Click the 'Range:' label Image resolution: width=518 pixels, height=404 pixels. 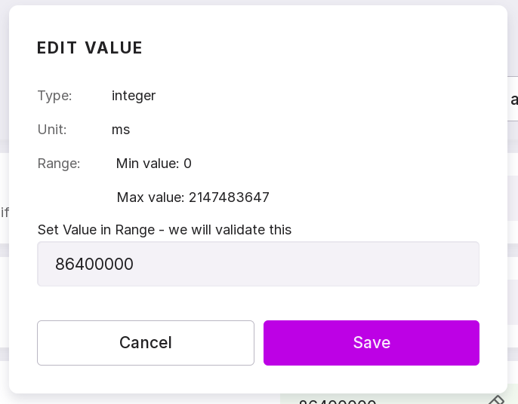tap(59, 164)
